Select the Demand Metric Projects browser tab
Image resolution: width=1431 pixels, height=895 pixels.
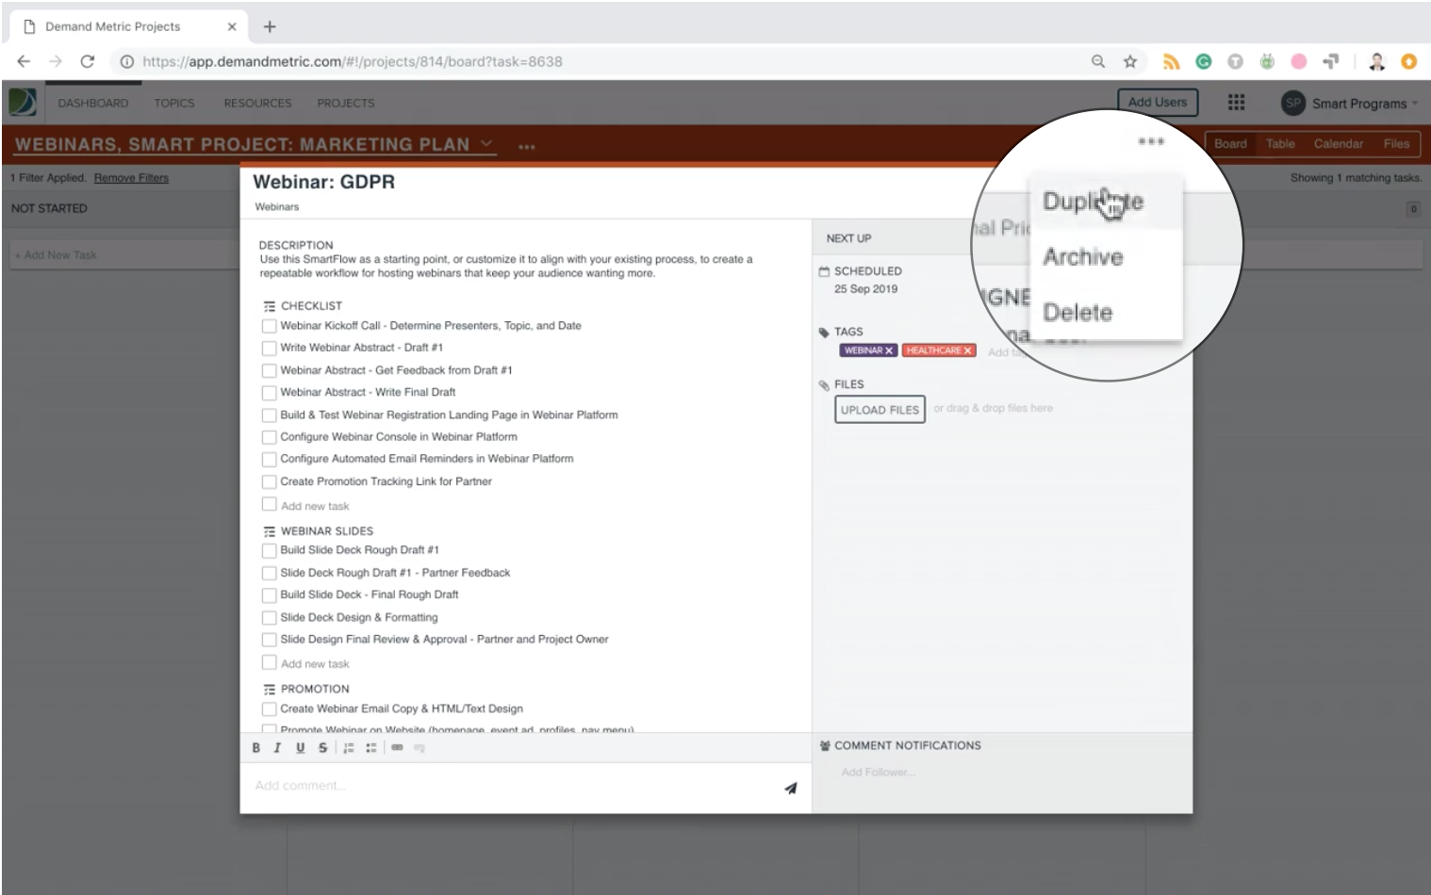click(x=129, y=26)
